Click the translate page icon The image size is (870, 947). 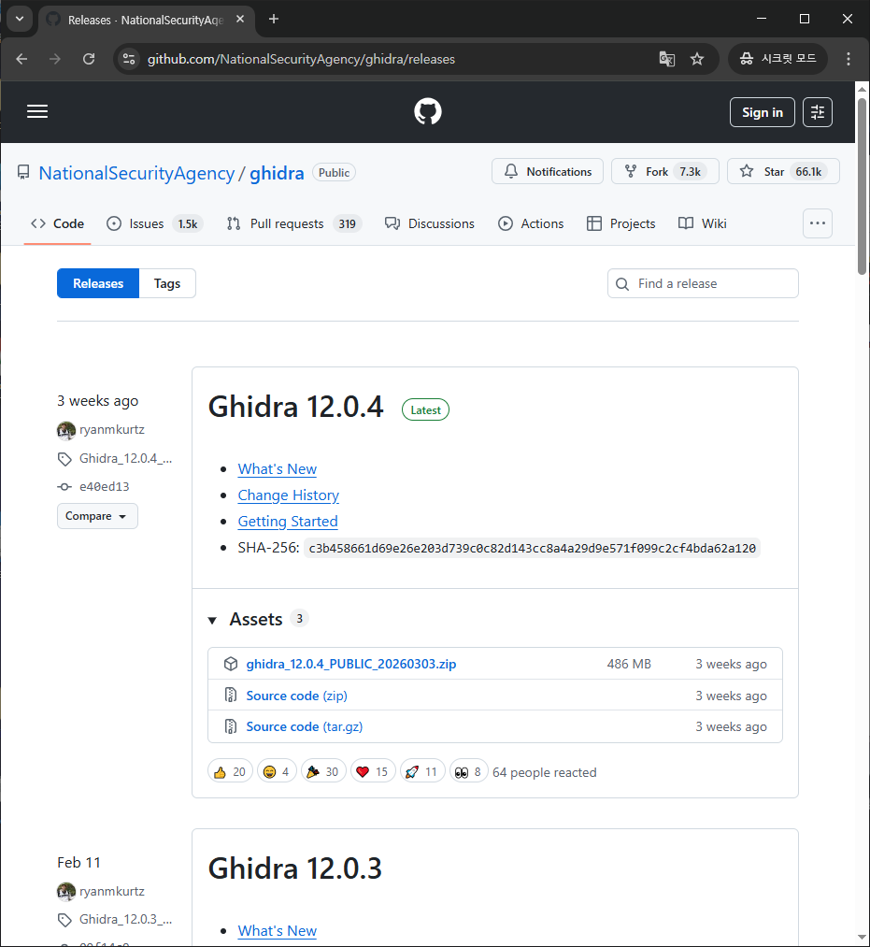tap(666, 59)
